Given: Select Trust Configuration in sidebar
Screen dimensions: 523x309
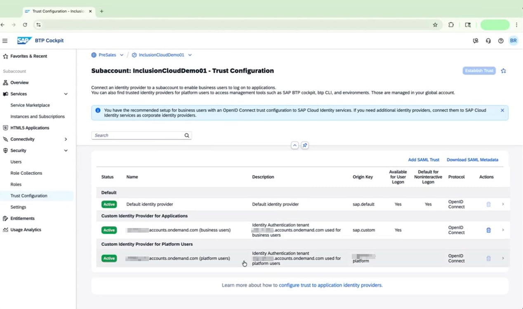Looking at the screenshot, I should (37, 196).
